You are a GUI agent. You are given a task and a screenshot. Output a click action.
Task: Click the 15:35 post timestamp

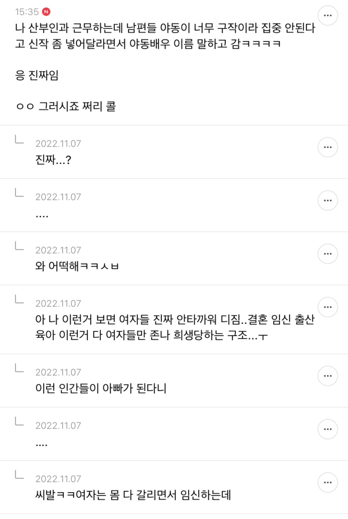(27, 12)
